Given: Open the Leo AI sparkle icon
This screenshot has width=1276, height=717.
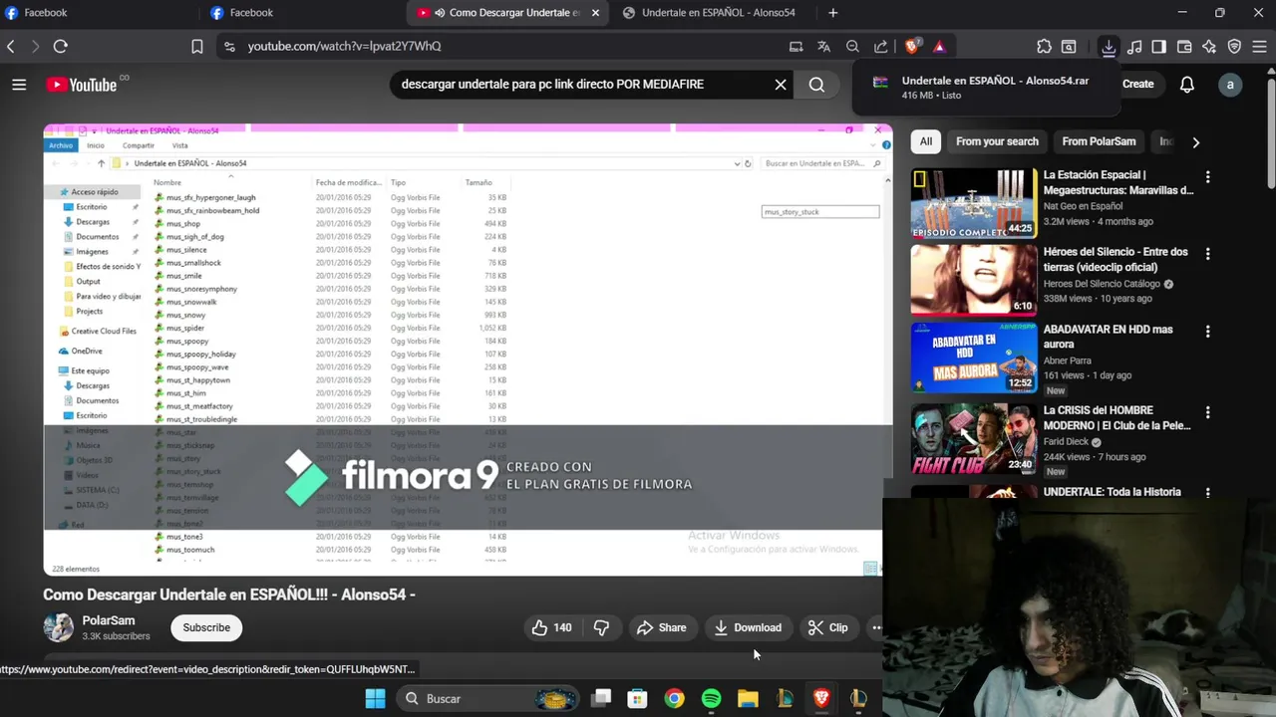Looking at the screenshot, I should [1209, 46].
